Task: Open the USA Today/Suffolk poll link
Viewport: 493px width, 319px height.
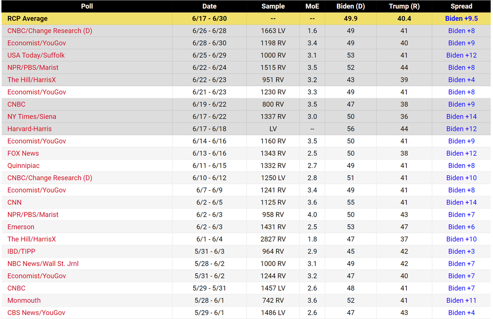Action: click(x=36, y=55)
